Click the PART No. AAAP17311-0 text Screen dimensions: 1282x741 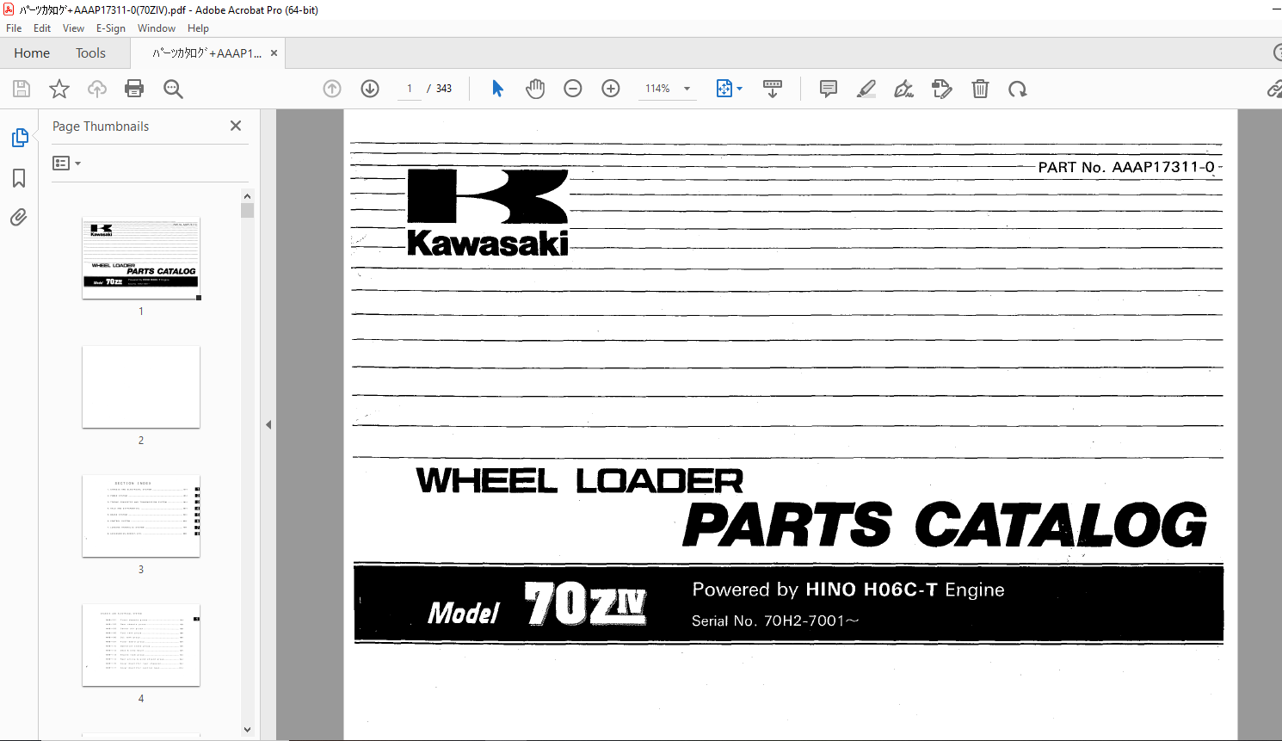pos(1126,167)
